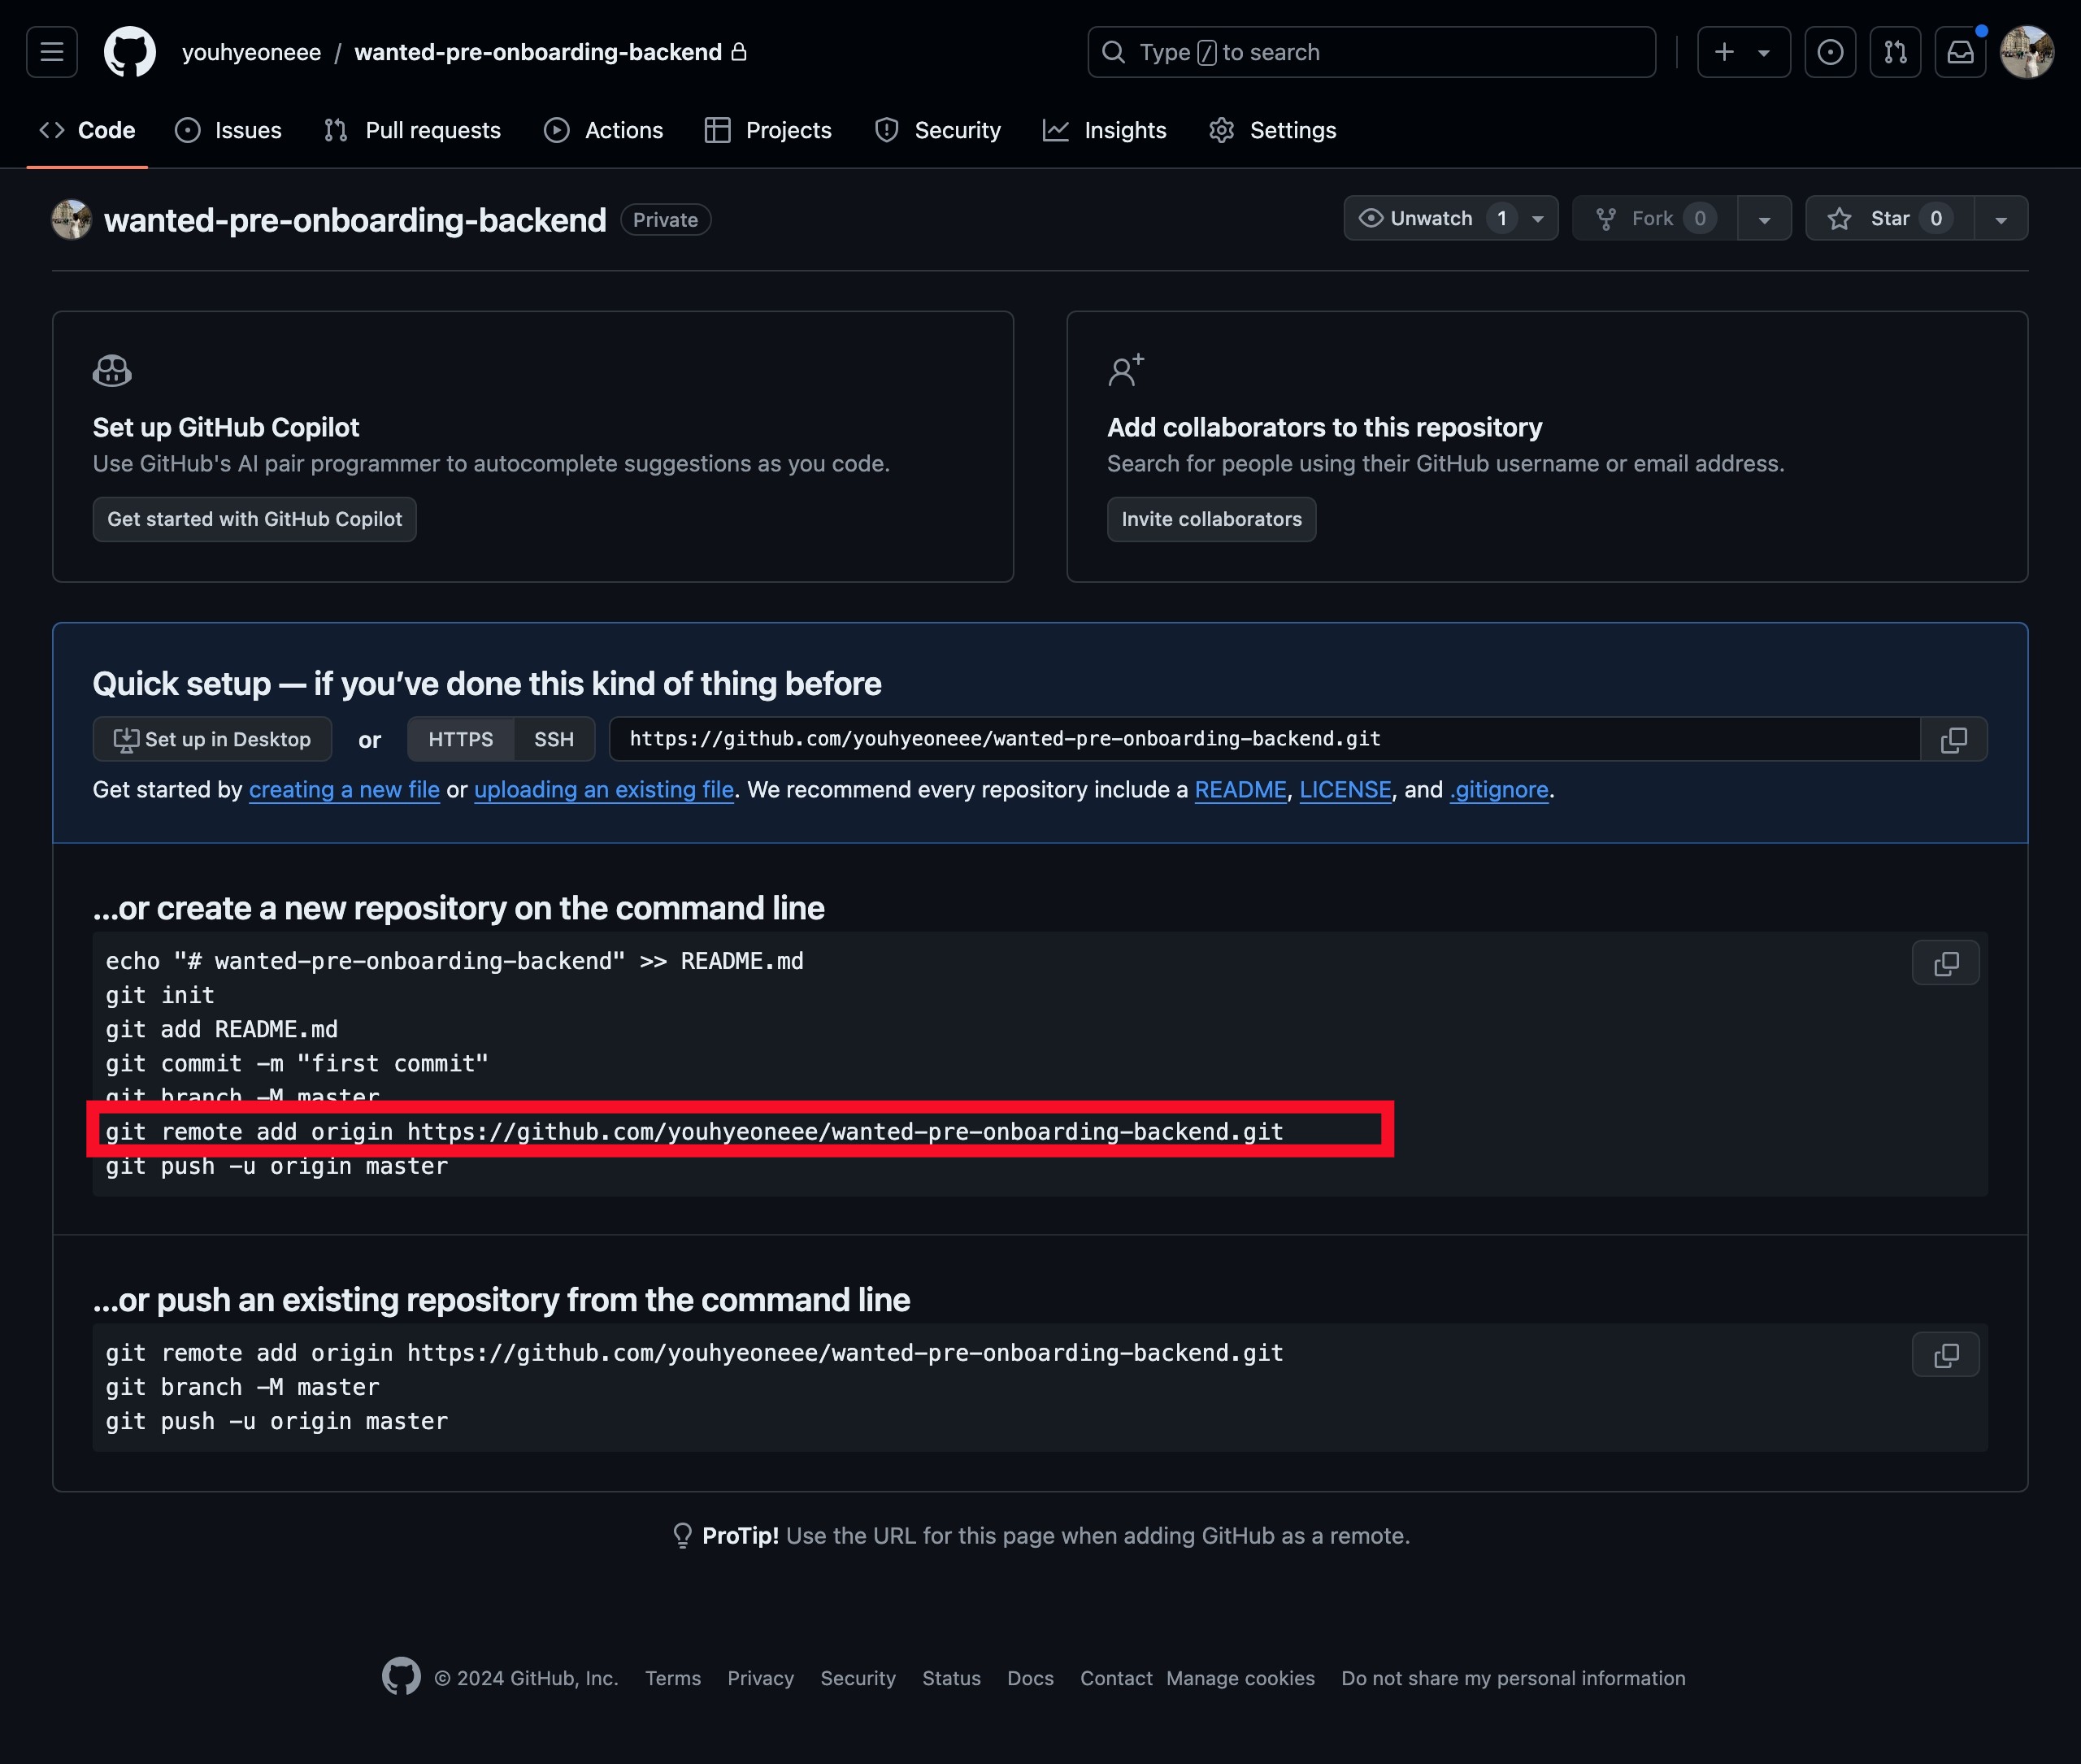Open the Pull requests tab
The height and width of the screenshot is (1764, 2081).
tap(412, 130)
